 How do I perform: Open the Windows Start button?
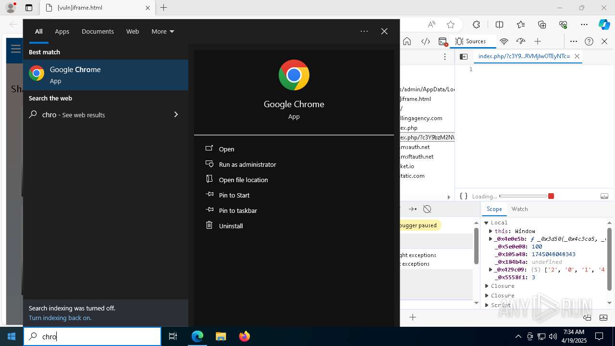12,336
